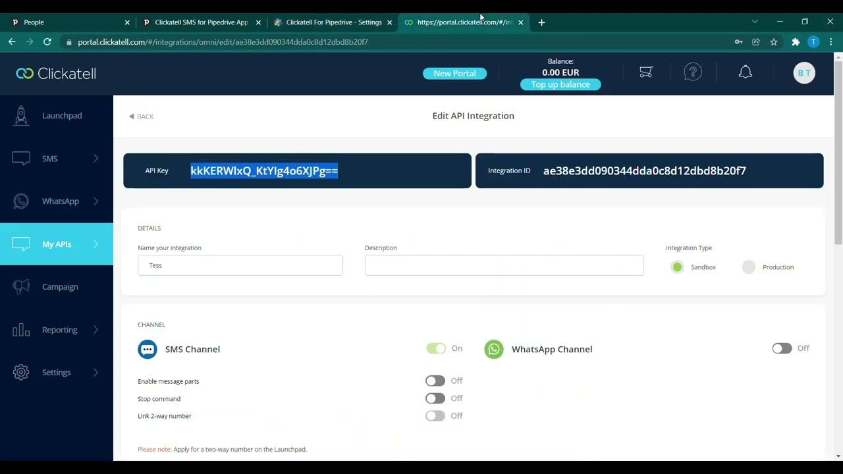The image size is (843, 474).
Task: Bookmark this page with star icon
Action: coord(774,41)
